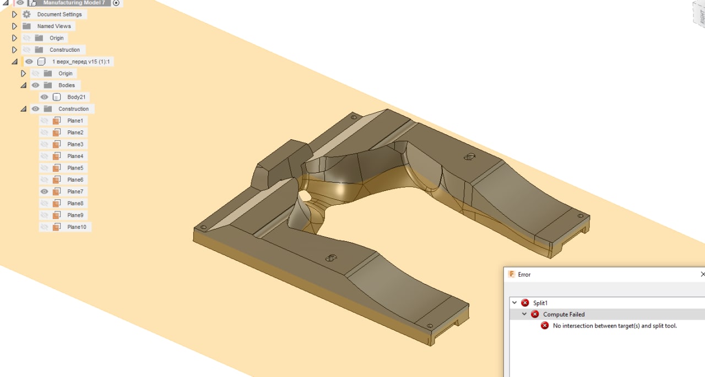705x377 pixels.
Task: Expand root Construction folder above the component
Action: (15, 50)
